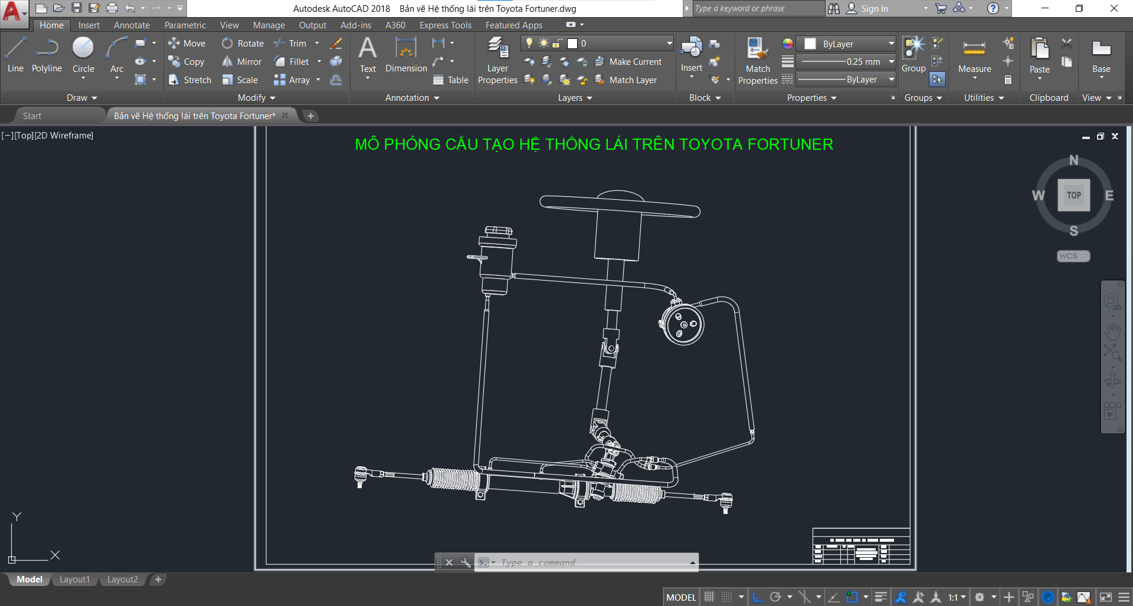Screen dimensions: 1133x606
Task: Click the MODEL space button in status bar
Action: click(681, 597)
